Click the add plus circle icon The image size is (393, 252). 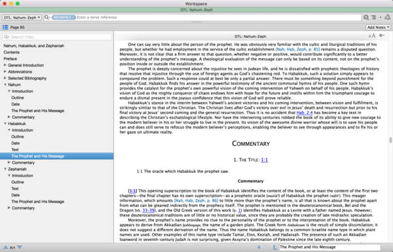tap(381, 17)
